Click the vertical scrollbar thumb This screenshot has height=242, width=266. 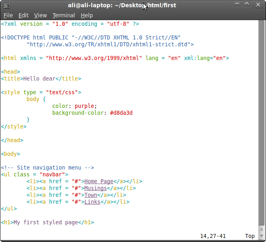point(262,123)
